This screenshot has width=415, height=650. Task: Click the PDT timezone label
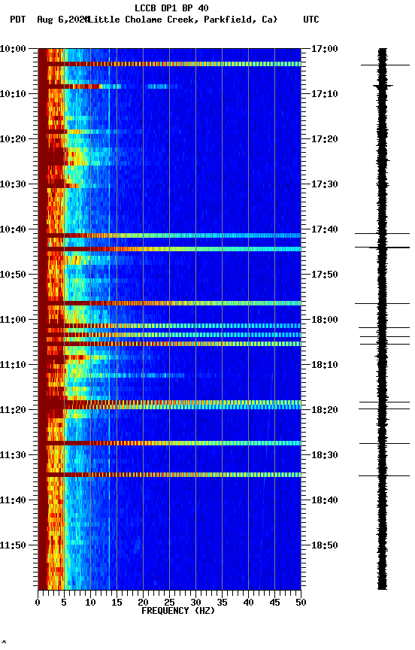click(x=17, y=20)
